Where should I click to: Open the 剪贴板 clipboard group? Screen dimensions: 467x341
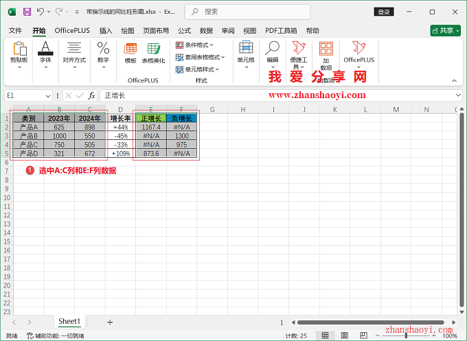click(x=19, y=53)
